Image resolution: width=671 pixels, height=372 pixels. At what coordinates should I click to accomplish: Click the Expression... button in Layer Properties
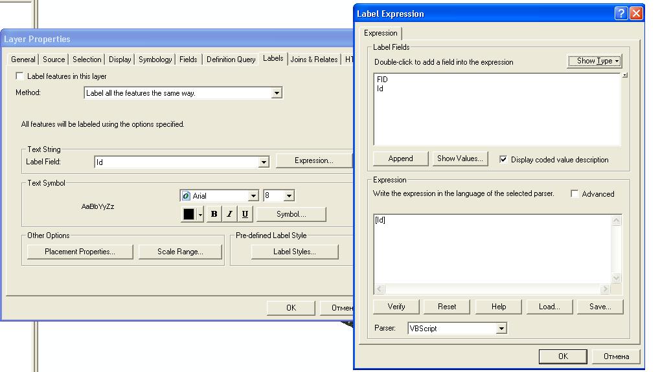point(313,160)
